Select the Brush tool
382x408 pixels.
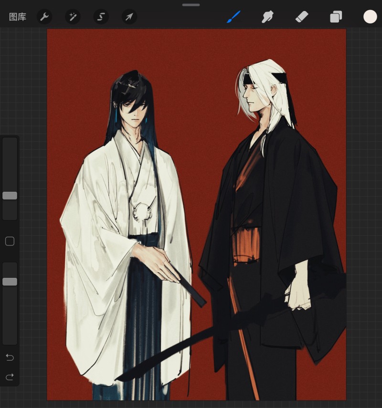tap(233, 17)
